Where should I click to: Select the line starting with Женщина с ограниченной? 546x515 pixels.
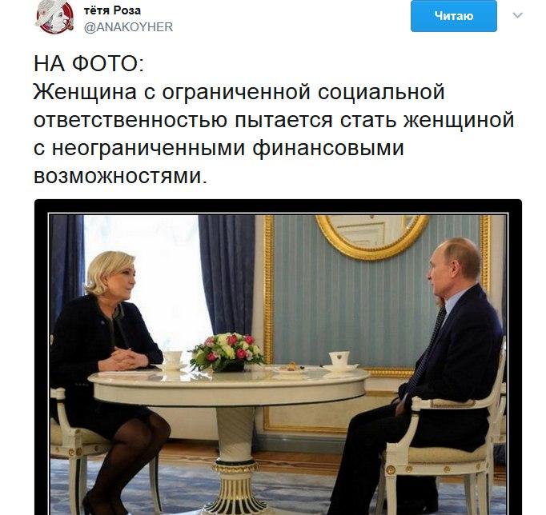click(x=239, y=92)
